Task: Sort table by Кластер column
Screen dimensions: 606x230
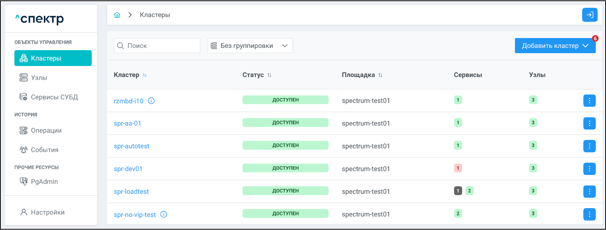Action: click(x=145, y=75)
